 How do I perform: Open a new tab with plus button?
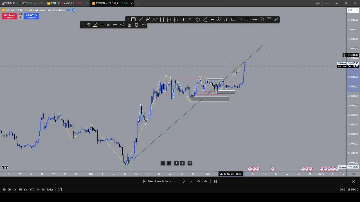(x=138, y=3)
